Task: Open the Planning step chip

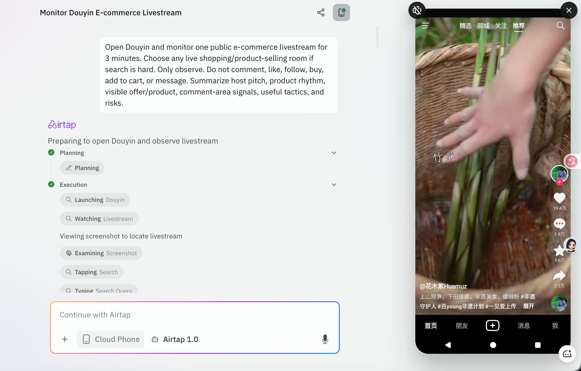Action: (x=82, y=168)
